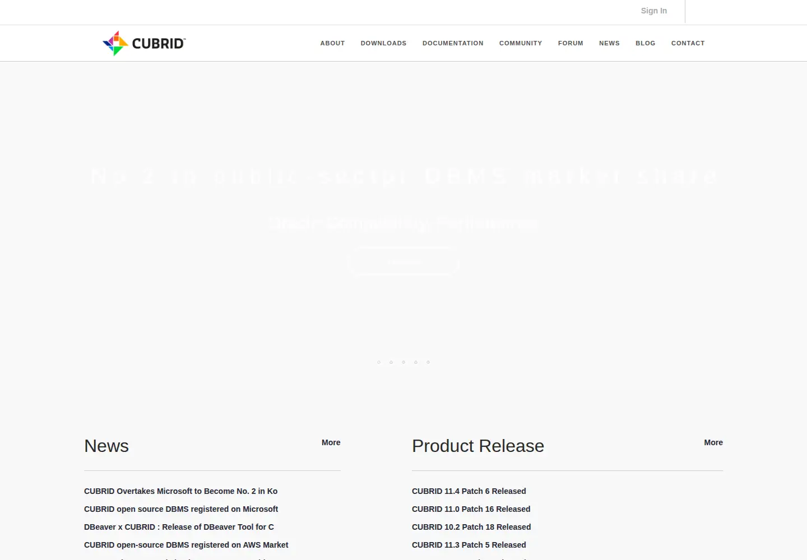The height and width of the screenshot is (560, 807).
Task: Select the second carousel slide dot
Action: point(391,362)
